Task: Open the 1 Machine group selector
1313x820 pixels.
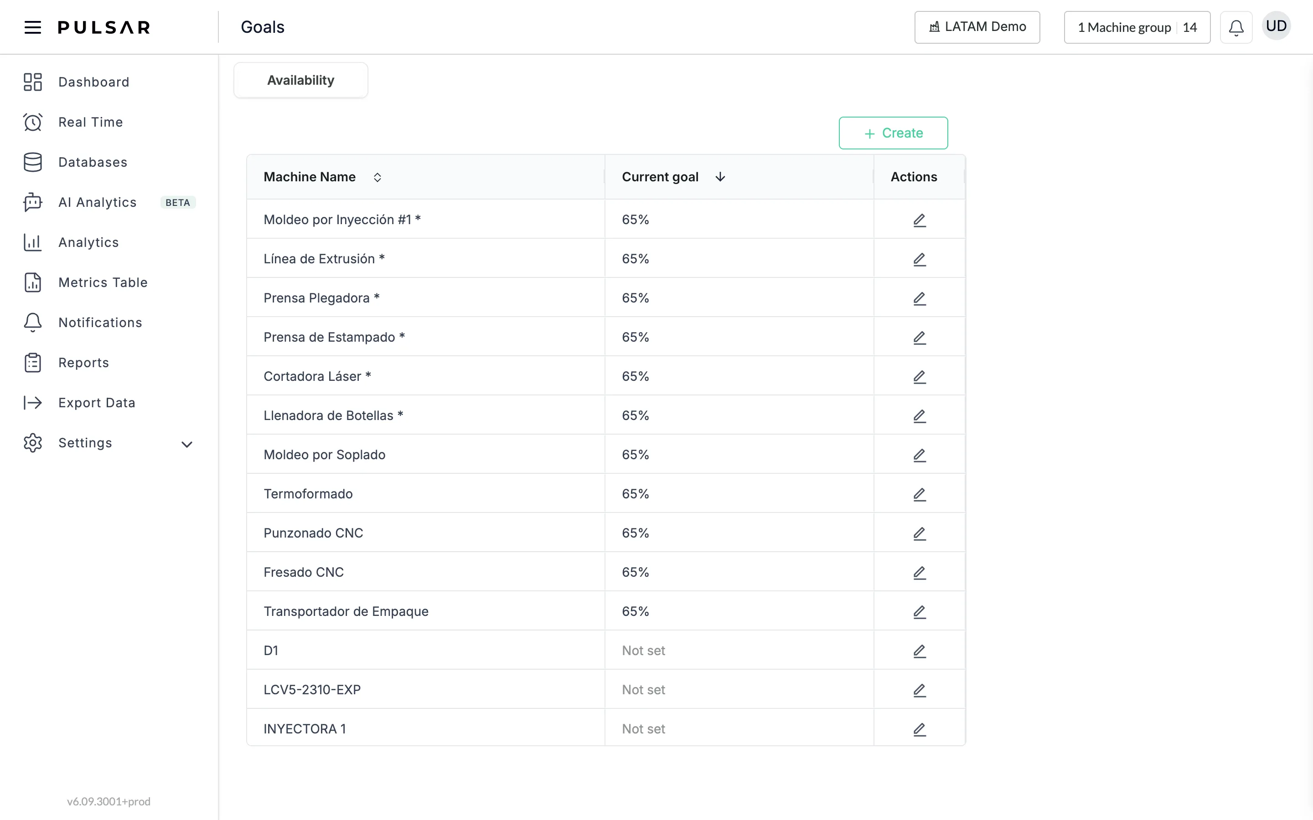Action: [x=1137, y=27]
